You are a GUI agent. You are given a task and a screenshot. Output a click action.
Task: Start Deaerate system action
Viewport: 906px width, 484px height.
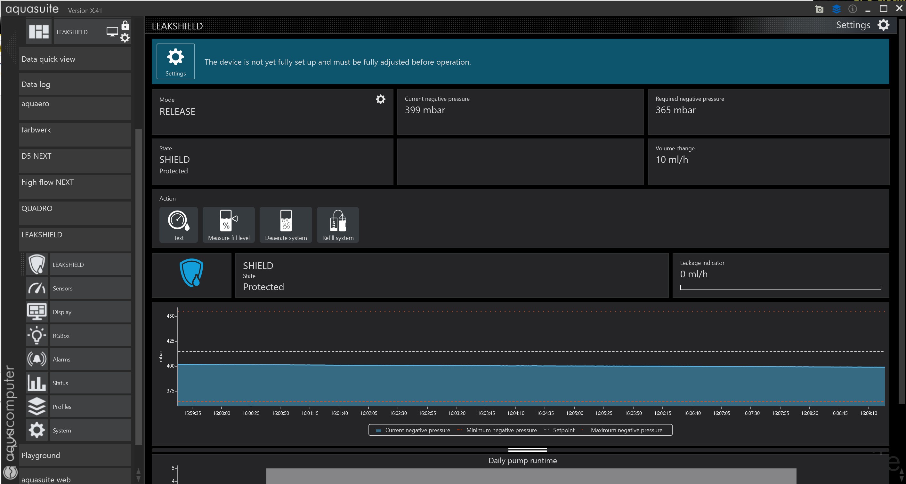(x=286, y=225)
